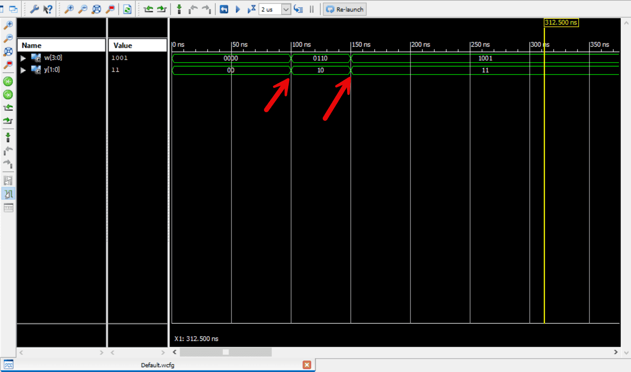Image resolution: width=631 pixels, height=372 pixels.
Task: Close the Default.wcfg configuration tab
Action: 307,364
